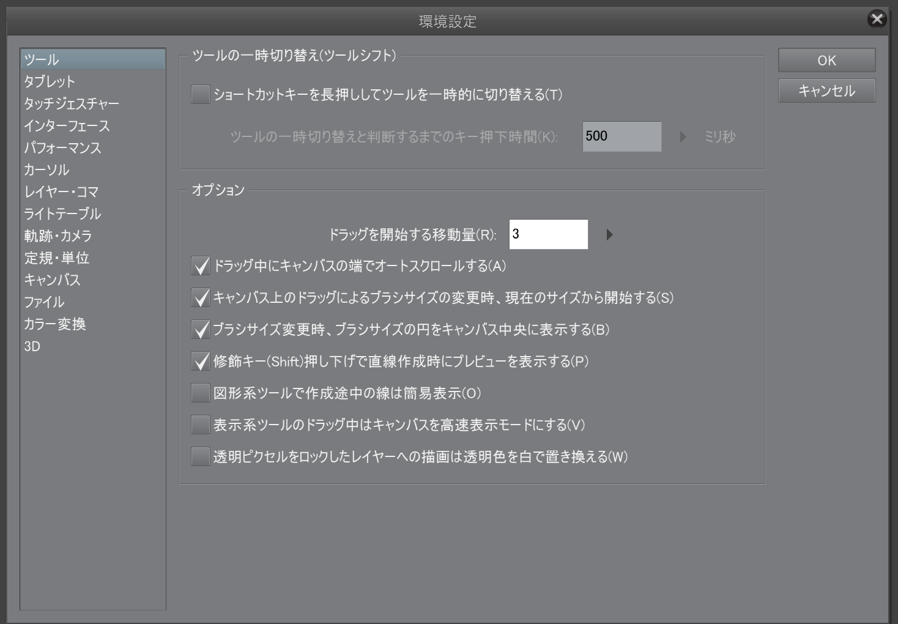The image size is (898, 624).
Task: Close the 環境設定 dialog with X icon
Action: tap(877, 19)
